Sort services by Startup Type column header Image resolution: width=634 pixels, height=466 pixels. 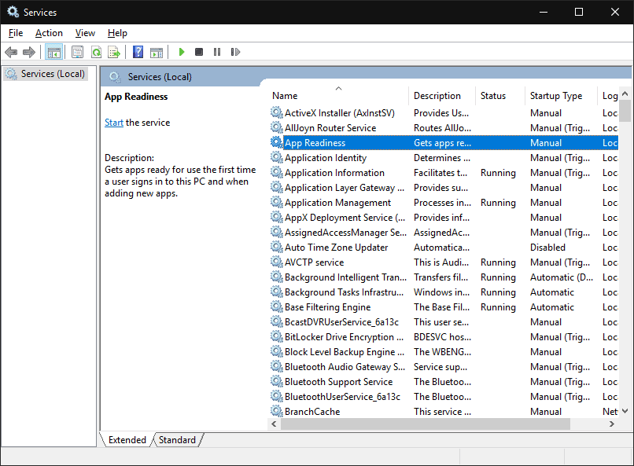556,96
